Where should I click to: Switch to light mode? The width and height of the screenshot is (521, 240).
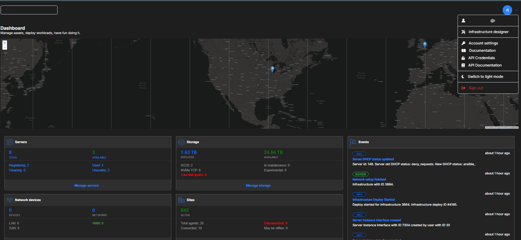pos(485,77)
